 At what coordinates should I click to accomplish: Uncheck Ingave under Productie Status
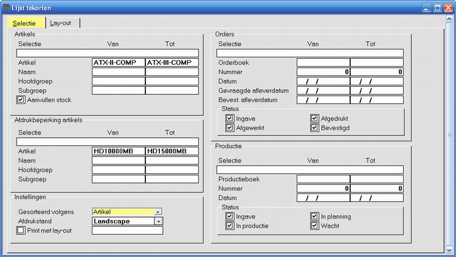tap(229, 216)
